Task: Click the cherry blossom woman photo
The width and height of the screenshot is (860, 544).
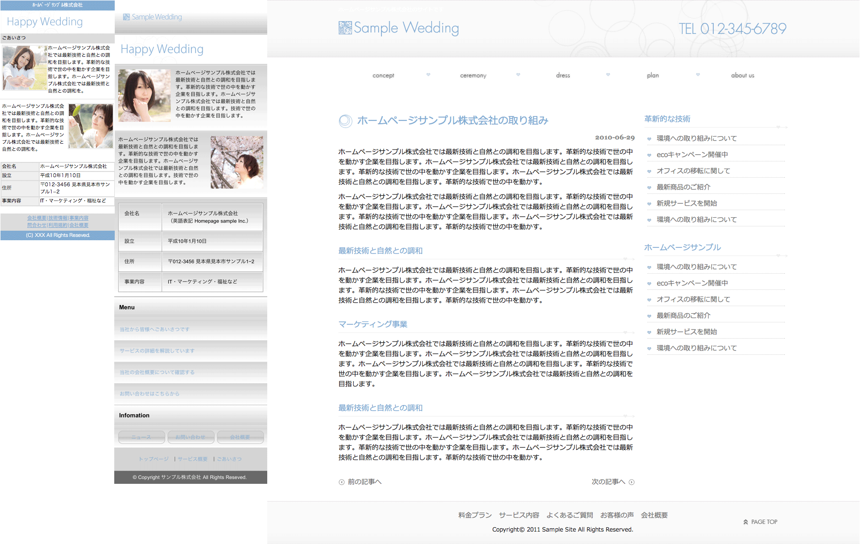Action: (237, 162)
